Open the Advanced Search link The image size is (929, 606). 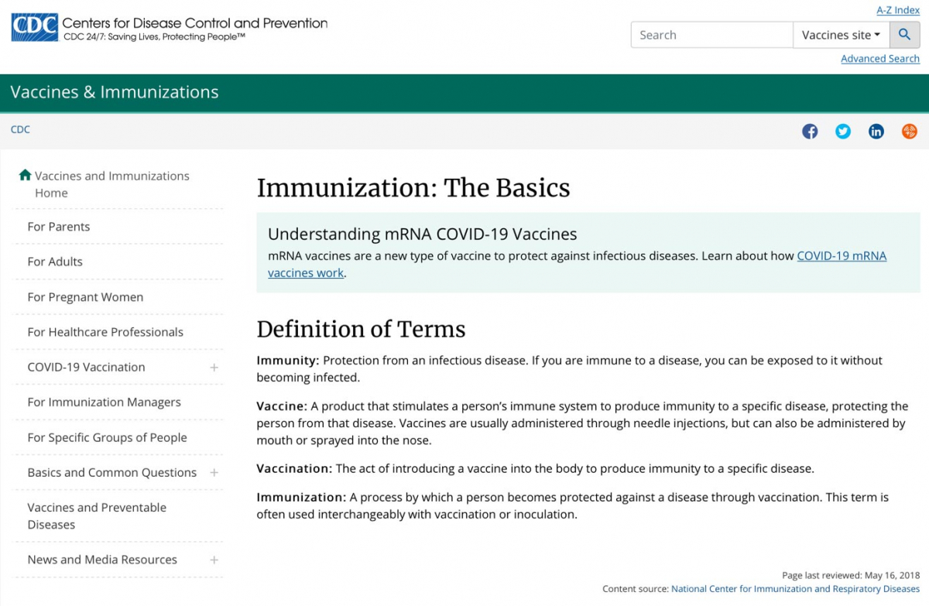(x=879, y=59)
